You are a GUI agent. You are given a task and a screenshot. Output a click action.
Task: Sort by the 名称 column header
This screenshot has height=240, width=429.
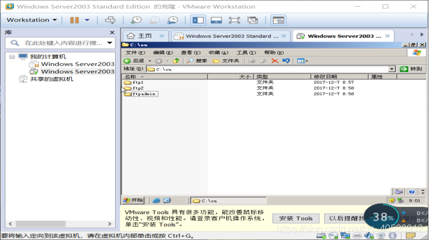pyautogui.click(x=164, y=77)
